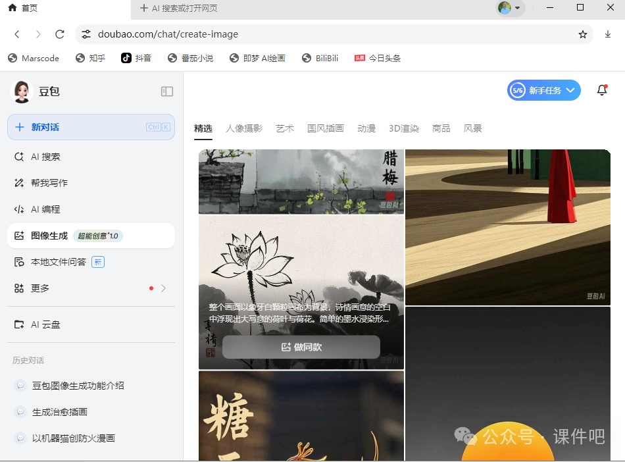This screenshot has height=462, width=625.
Task: Select 帮我写作 in the sidebar
Action: 50,183
